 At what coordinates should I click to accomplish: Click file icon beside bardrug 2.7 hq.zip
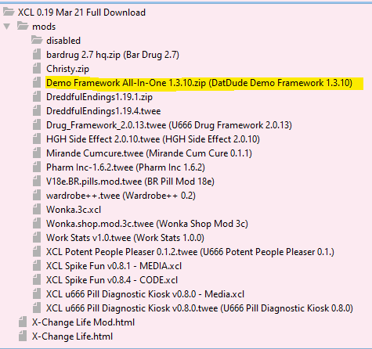coord(37,55)
